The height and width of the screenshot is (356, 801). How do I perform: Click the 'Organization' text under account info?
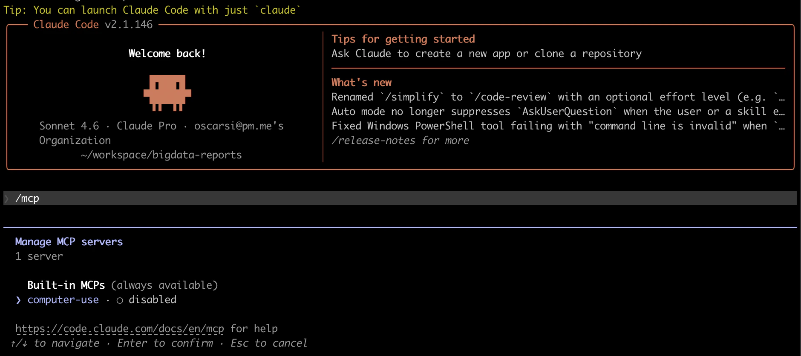click(75, 141)
